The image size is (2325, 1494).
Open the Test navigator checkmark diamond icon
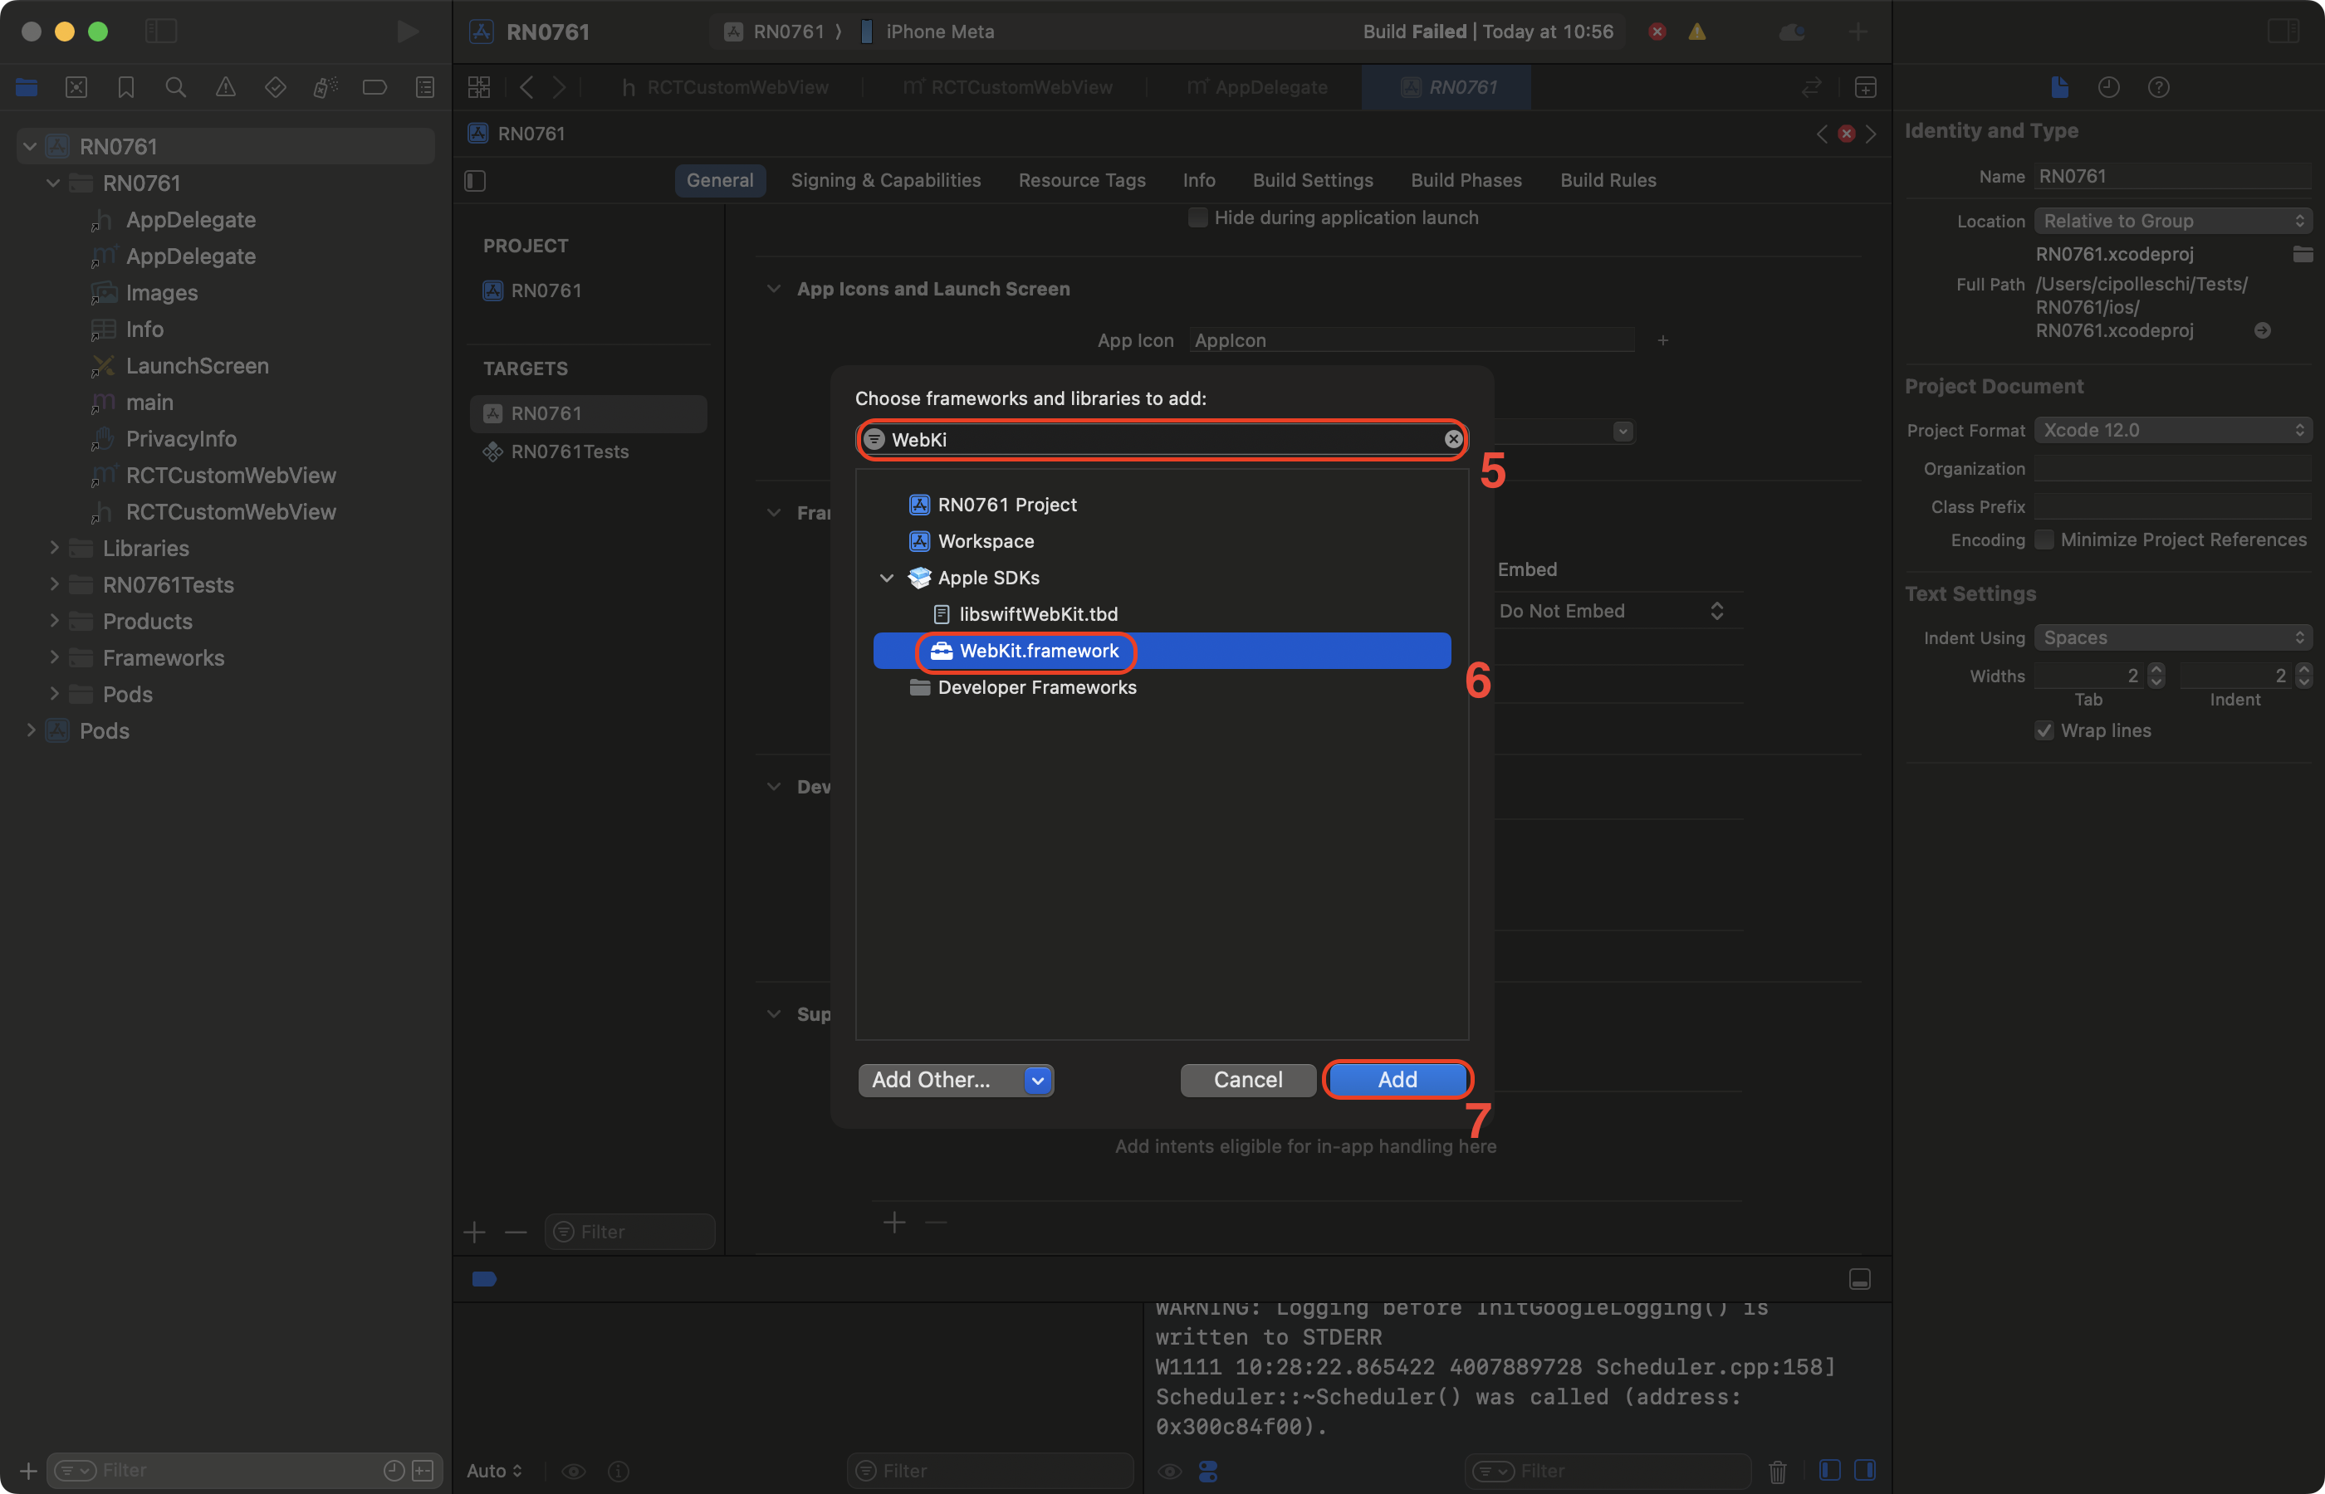[276, 87]
